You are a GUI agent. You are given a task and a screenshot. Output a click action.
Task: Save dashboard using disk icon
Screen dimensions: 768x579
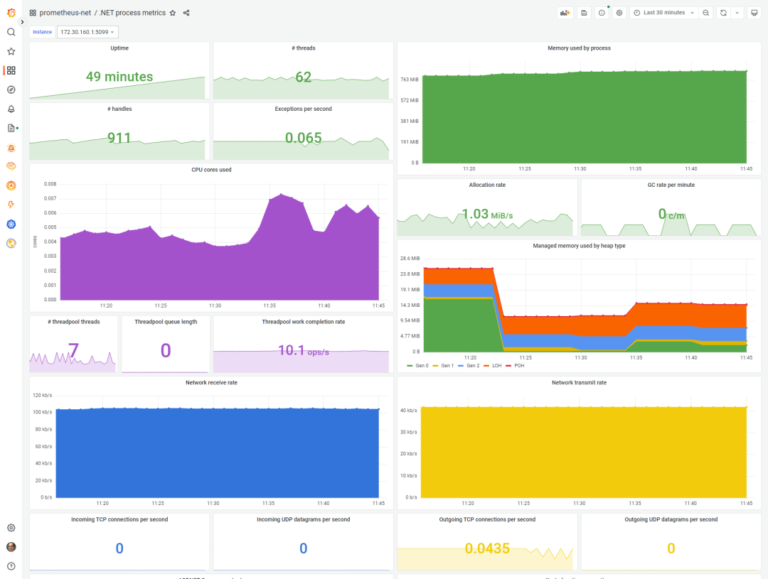click(584, 13)
